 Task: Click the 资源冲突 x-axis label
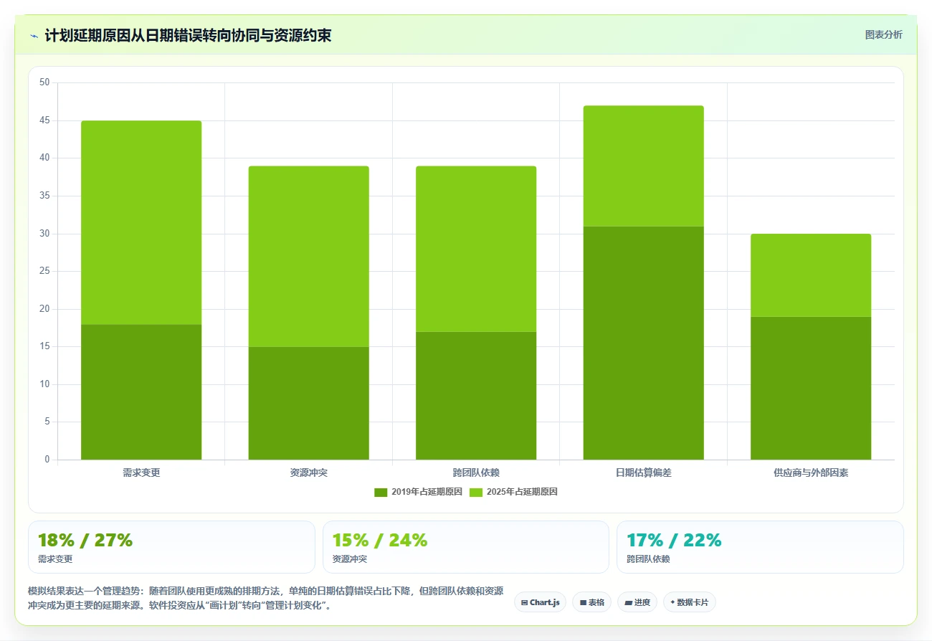click(308, 473)
